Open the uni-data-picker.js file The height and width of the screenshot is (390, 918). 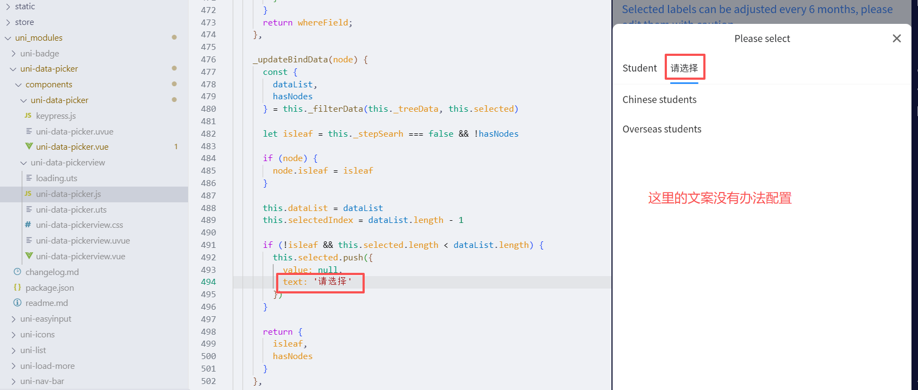click(68, 194)
